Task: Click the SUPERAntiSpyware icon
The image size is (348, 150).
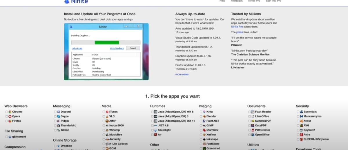Action: 301,139
